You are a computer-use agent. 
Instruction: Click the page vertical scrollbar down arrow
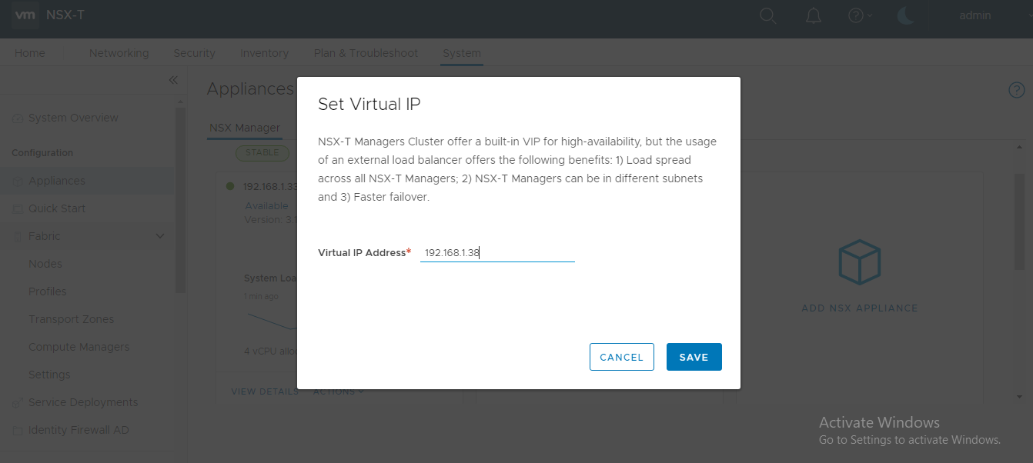pyautogui.click(x=1019, y=396)
